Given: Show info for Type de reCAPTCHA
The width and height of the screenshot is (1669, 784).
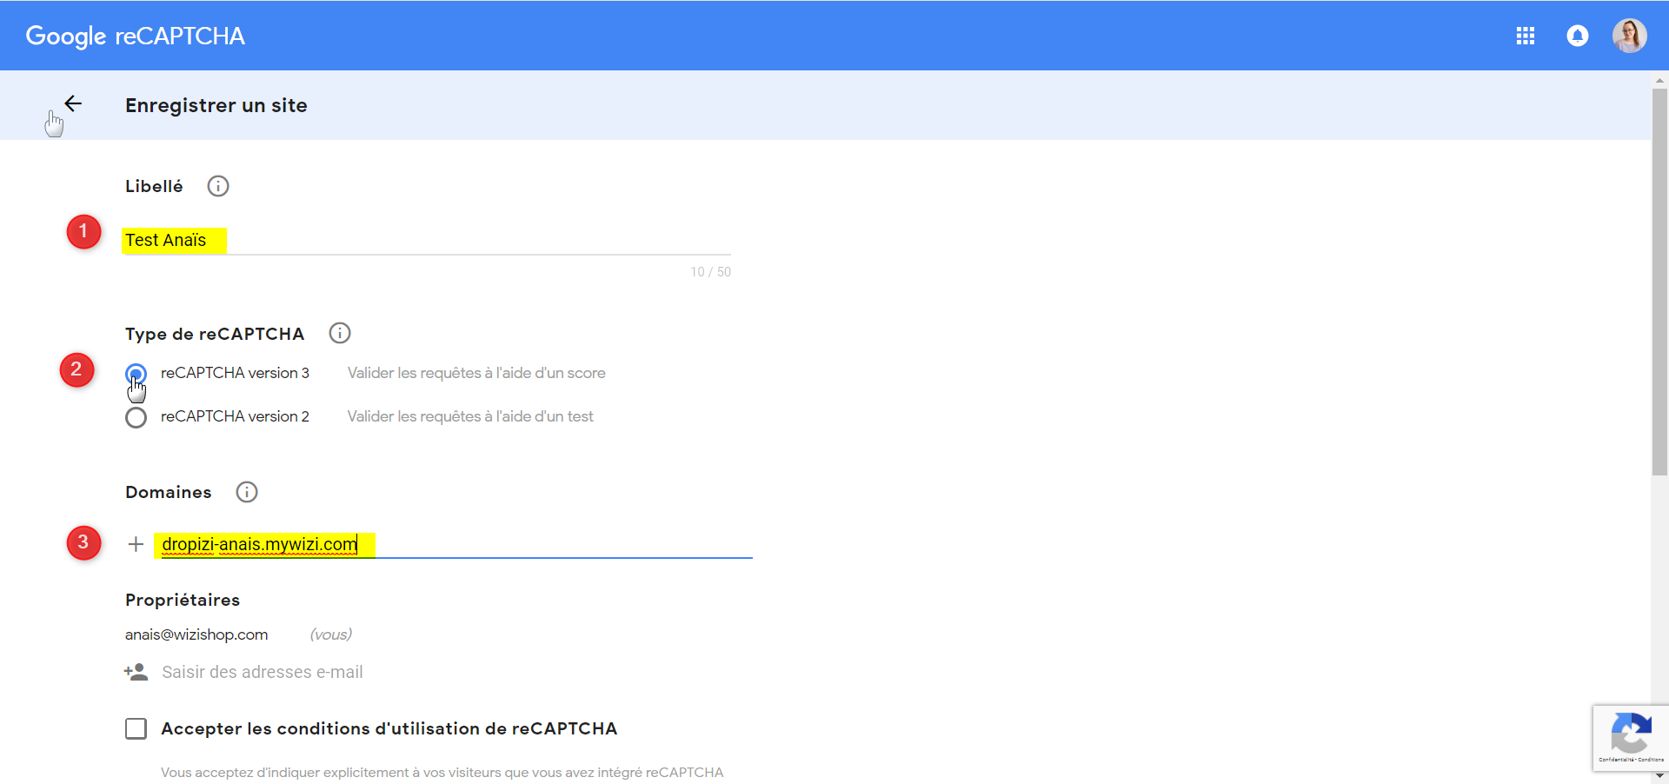Looking at the screenshot, I should point(340,333).
